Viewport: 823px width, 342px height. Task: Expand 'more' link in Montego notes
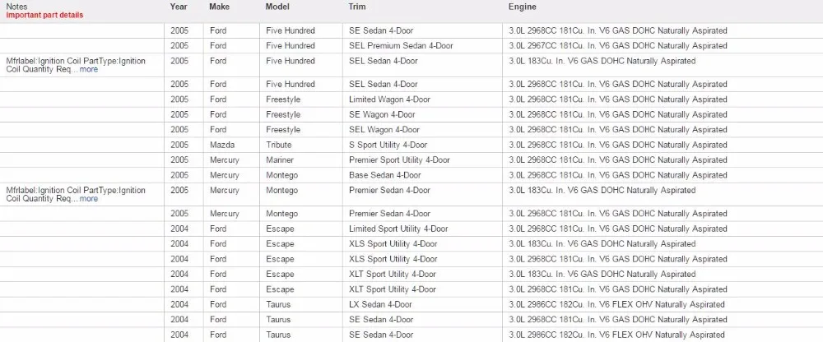[x=89, y=199]
